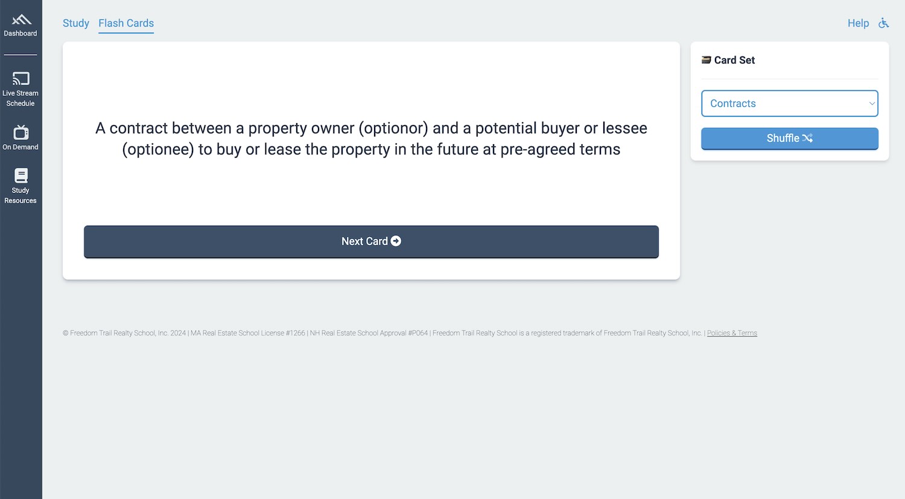Click the arrow icon inside Next Card button
This screenshot has width=905, height=499.
tap(395, 241)
